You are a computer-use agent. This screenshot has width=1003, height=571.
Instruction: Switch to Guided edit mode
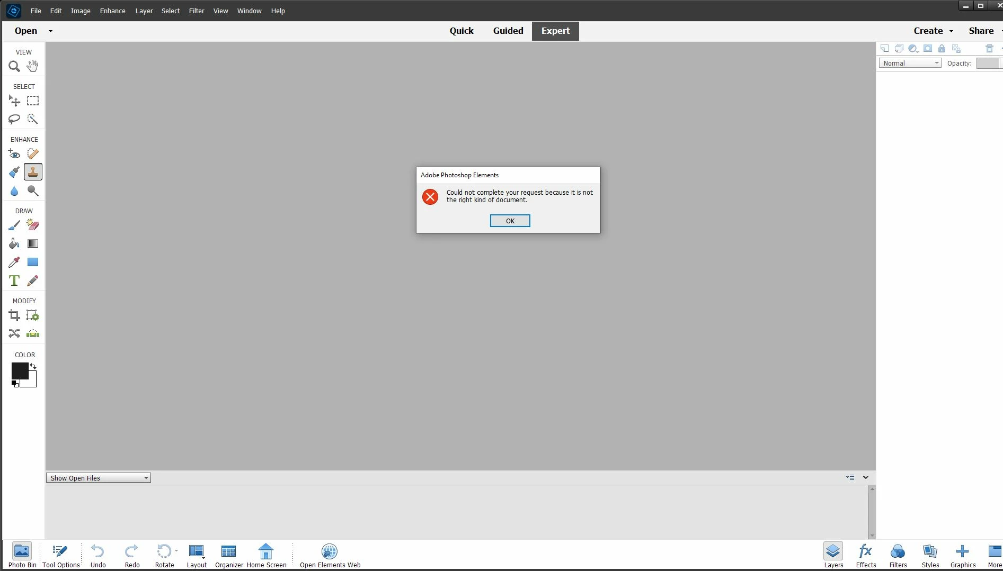point(508,31)
